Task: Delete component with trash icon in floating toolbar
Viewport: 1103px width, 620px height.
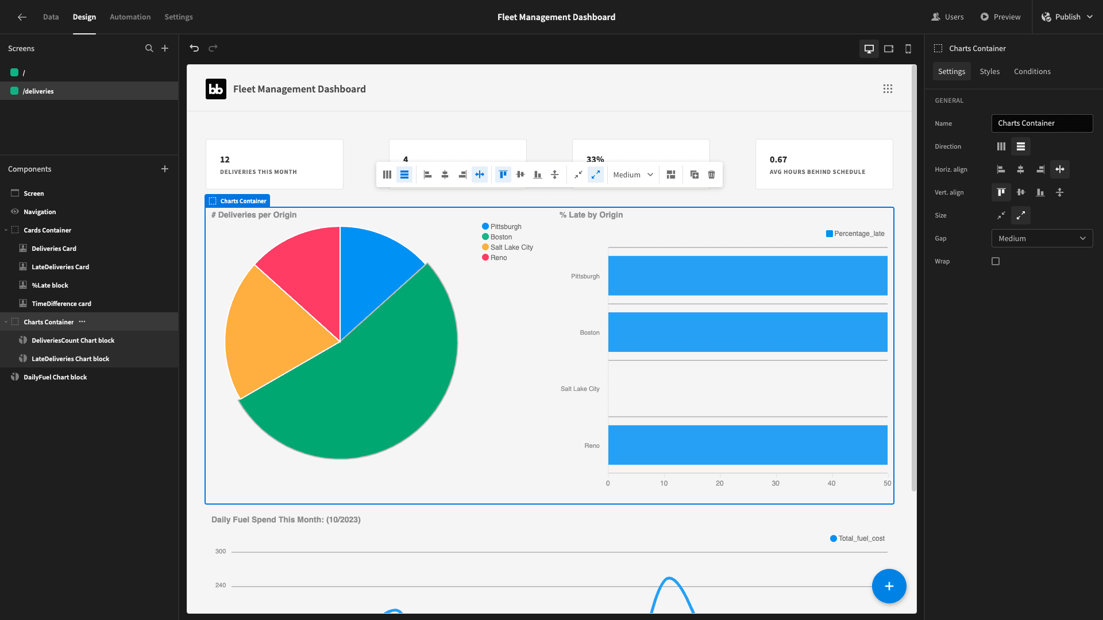Action: click(x=712, y=175)
